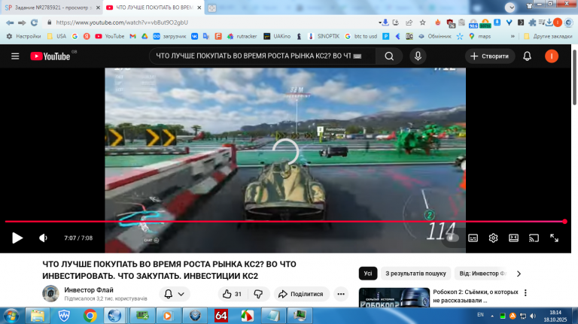Image resolution: width=578 pixels, height=324 pixels.
Task: Start voice search with the microphone icon
Action: 418,56
